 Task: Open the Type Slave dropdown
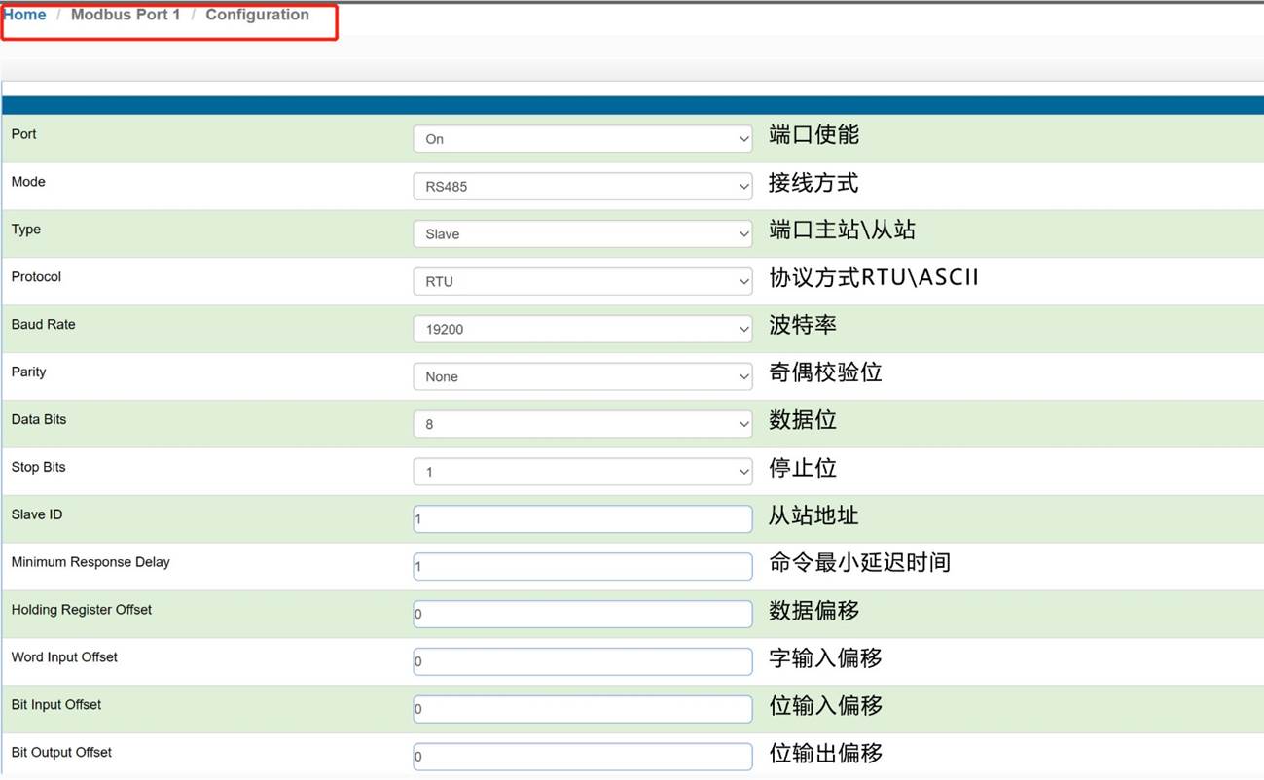582,233
